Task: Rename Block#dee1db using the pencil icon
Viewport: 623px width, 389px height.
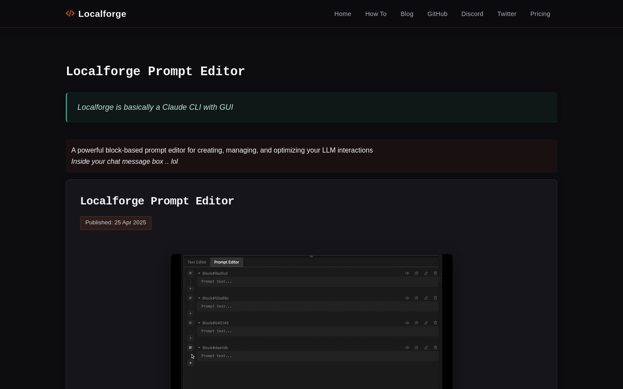Action: click(x=426, y=348)
